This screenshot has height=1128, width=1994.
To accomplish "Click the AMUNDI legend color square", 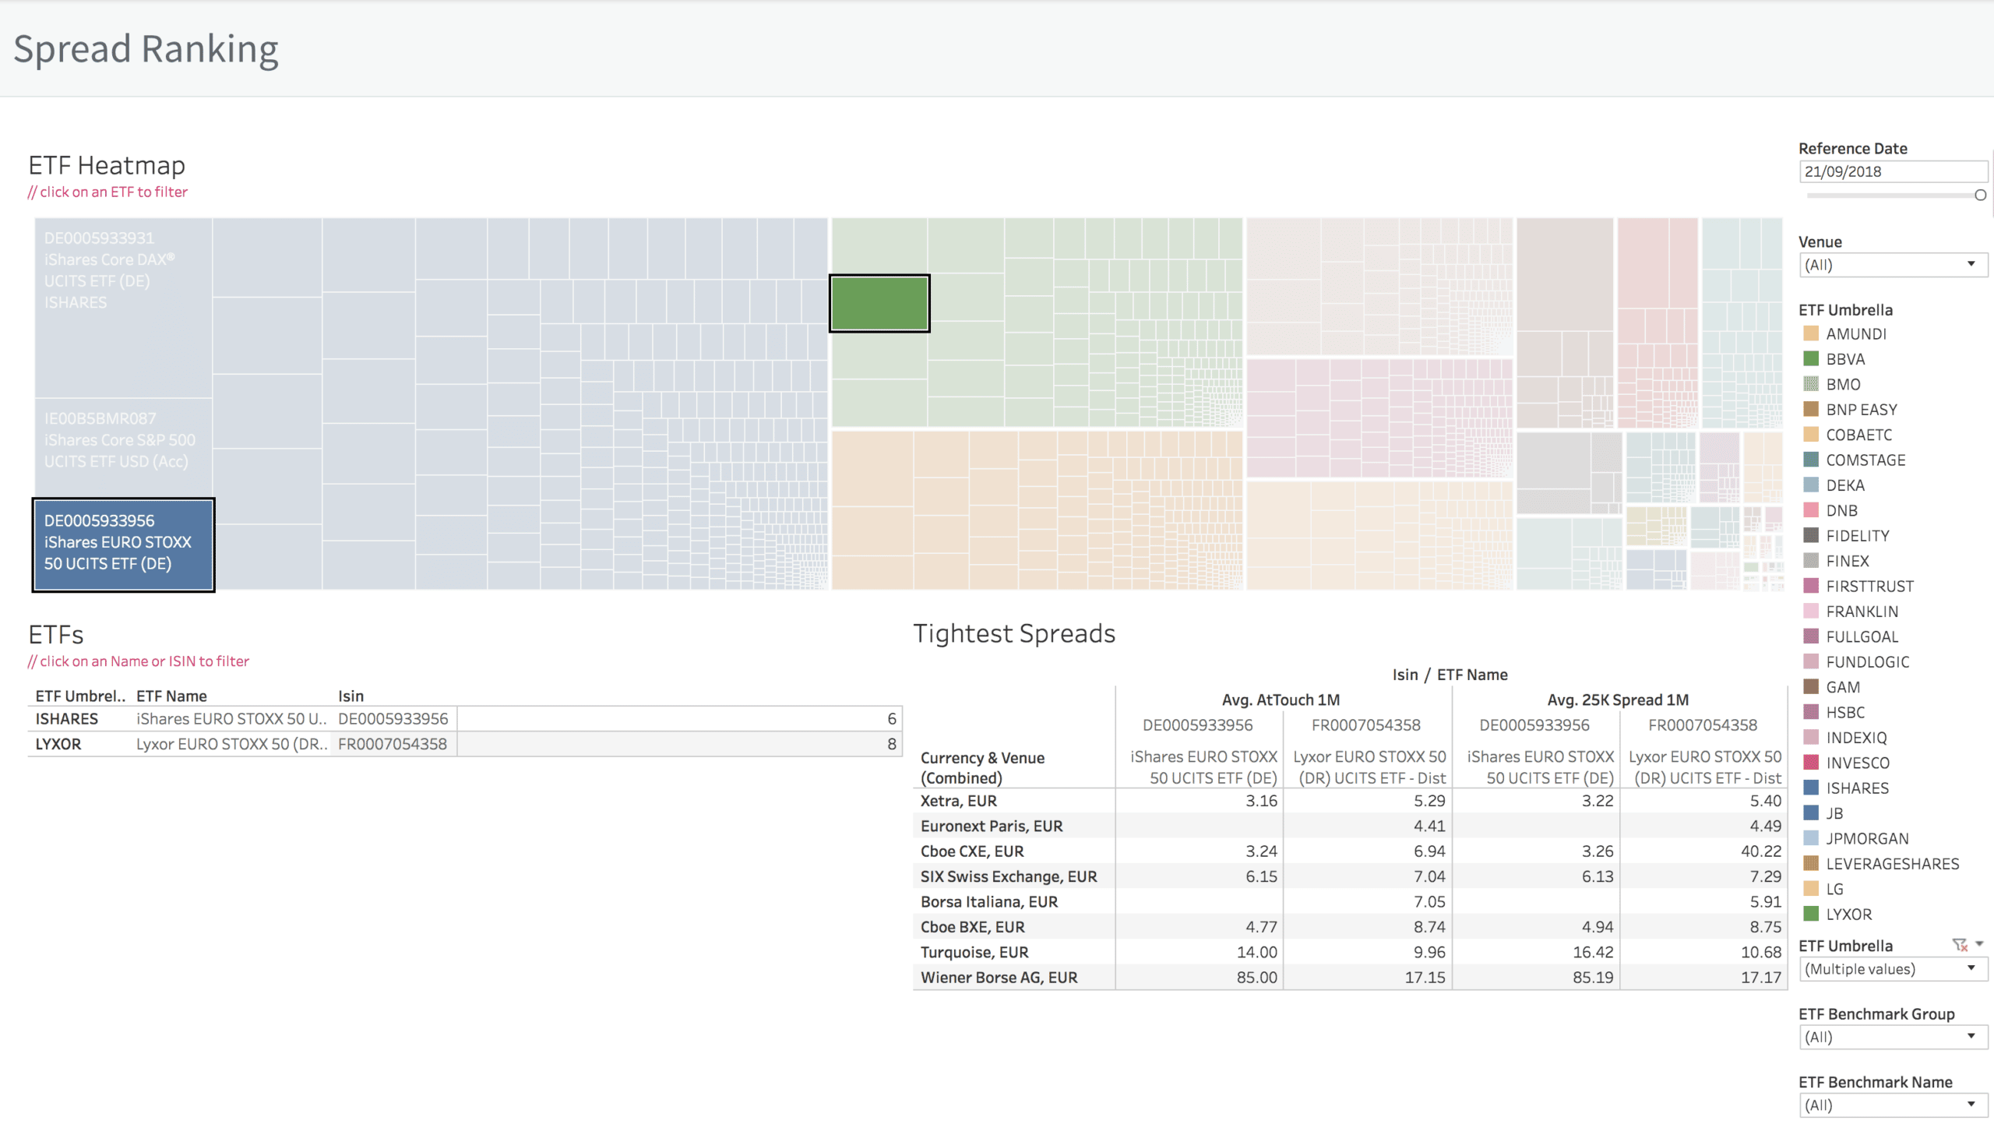I will point(1811,333).
